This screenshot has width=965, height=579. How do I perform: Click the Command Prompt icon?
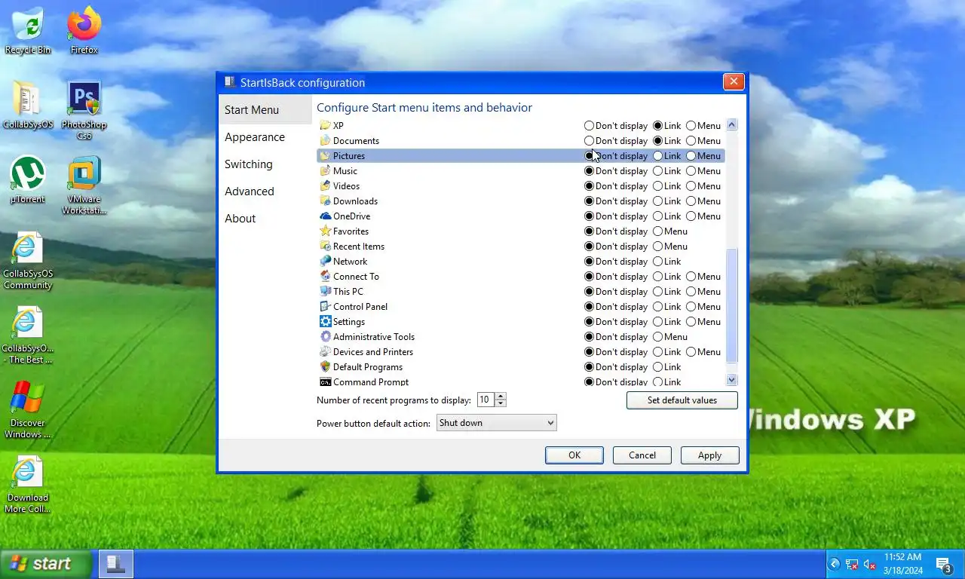pyautogui.click(x=325, y=382)
